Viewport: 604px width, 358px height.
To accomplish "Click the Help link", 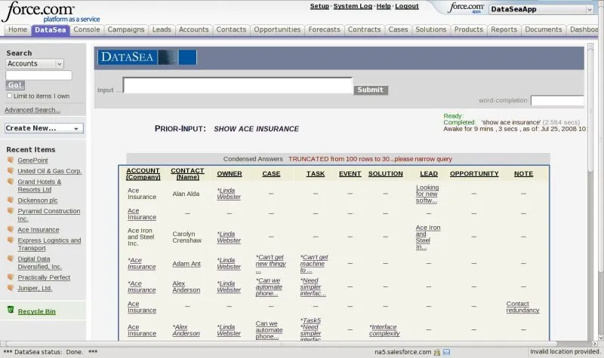I will click(384, 6).
